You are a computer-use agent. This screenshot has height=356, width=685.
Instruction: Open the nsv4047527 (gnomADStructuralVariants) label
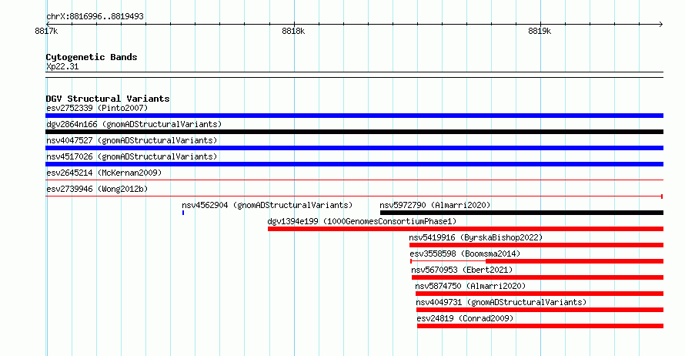(132, 140)
